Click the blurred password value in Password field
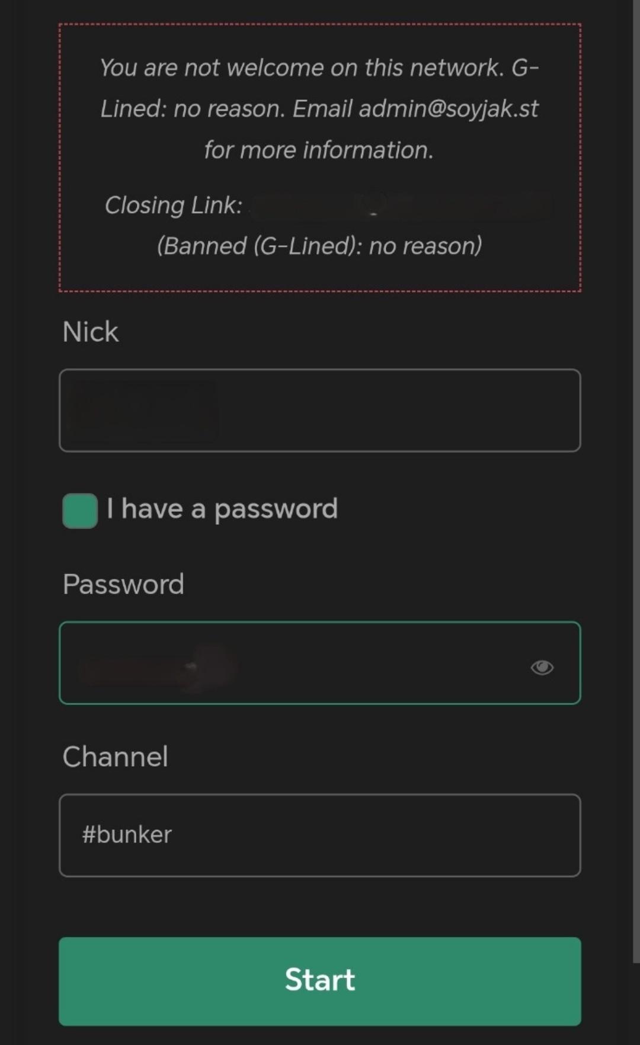The image size is (640, 1045). coord(157,668)
